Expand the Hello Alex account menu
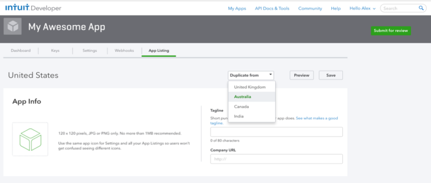The image size is (431, 183). 362,8
